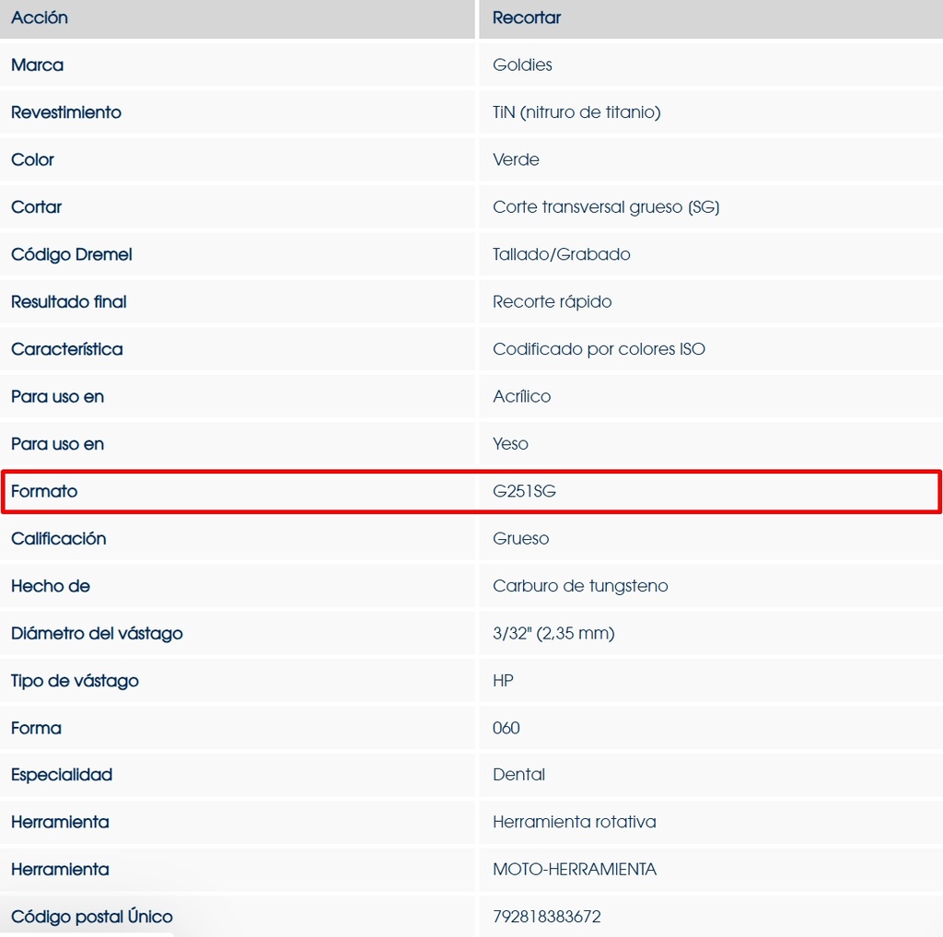Select the Dental specialty value
This screenshot has width=943, height=937.
(518, 775)
